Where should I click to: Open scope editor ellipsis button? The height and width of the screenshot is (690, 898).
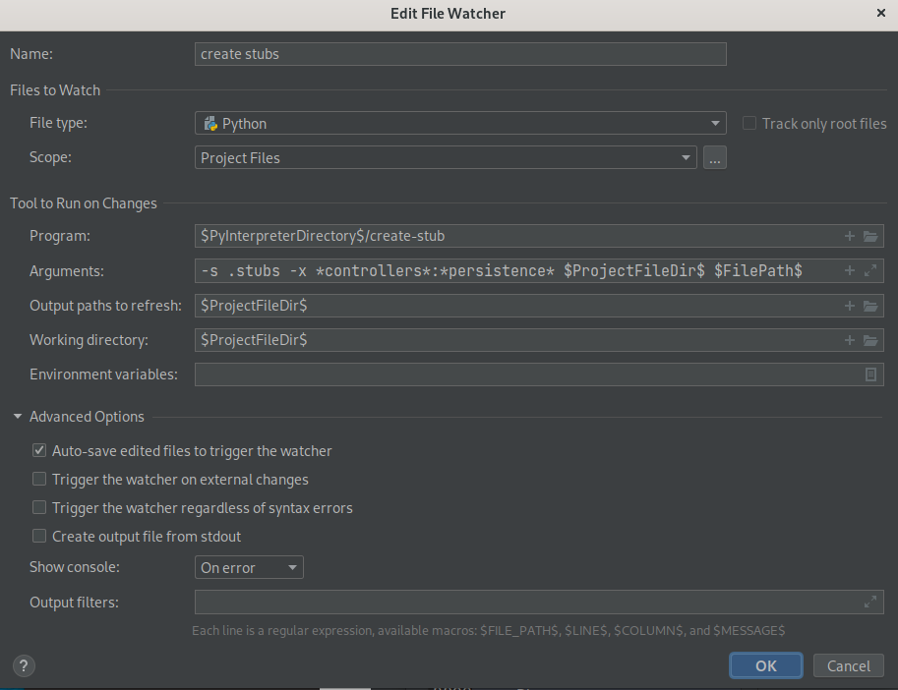click(715, 157)
